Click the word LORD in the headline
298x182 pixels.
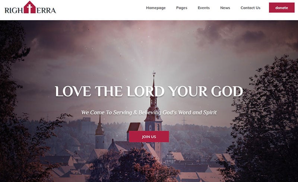point(146,92)
